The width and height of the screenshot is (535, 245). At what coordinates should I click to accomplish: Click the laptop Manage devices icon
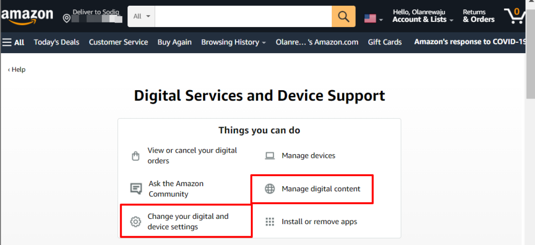click(270, 156)
